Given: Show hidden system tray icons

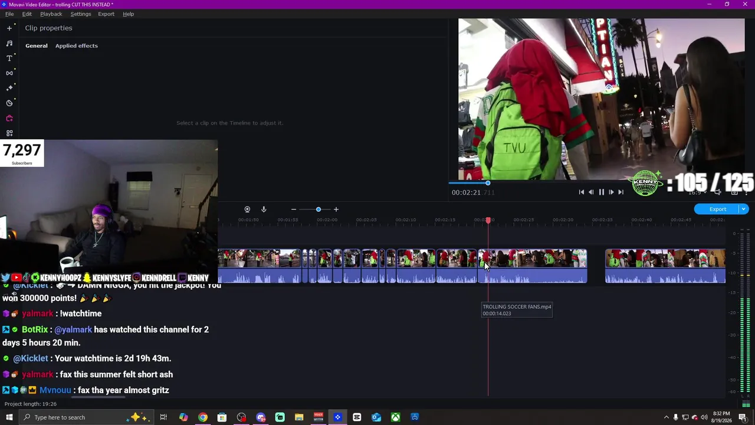Looking at the screenshot, I should [666, 417].
